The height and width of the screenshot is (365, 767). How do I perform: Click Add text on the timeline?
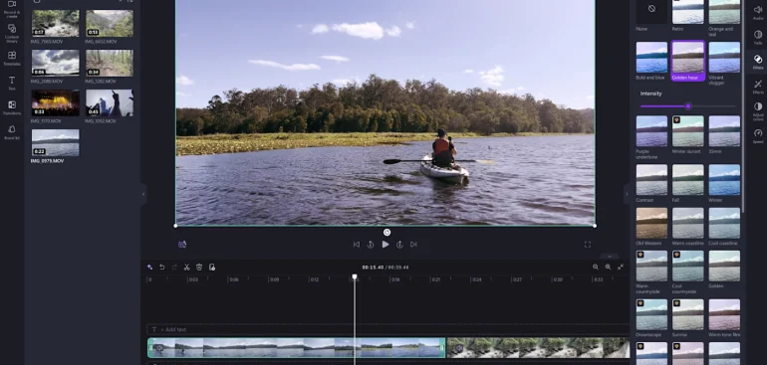(x=174, y=330)
